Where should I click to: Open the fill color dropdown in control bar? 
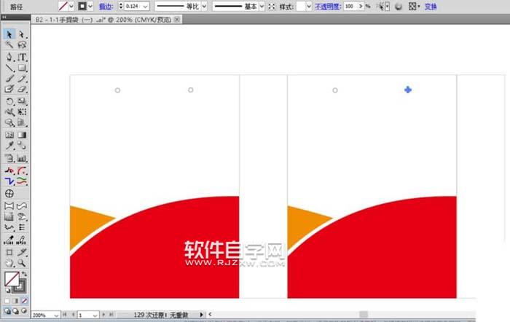pyautogui.click(x=71, y=6)
